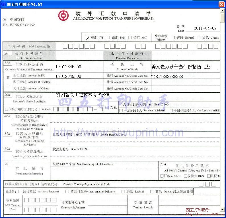Check the 共同 shared charges box

click(x=209, y=176)
